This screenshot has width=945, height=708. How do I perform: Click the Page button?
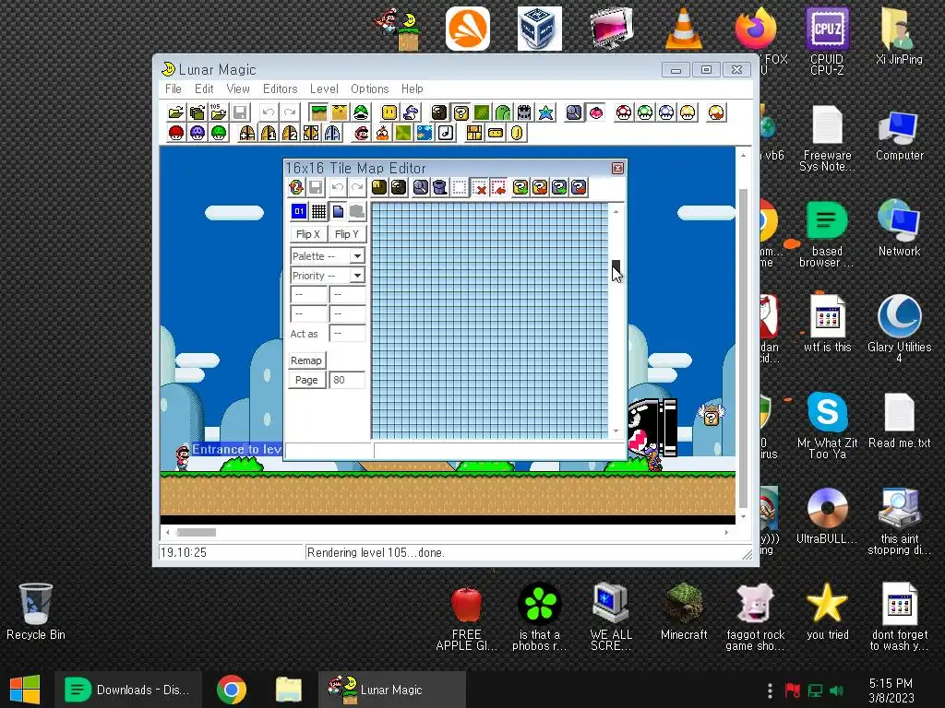point(306,380)
